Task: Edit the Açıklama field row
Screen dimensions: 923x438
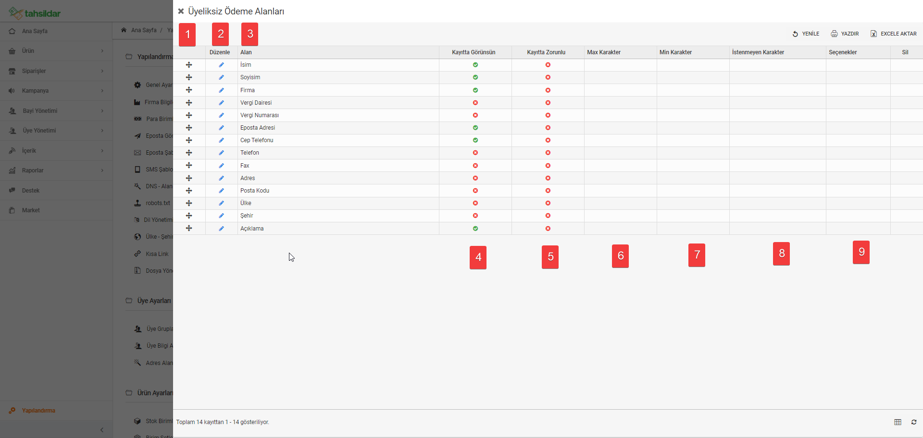Action: point(221,229)
